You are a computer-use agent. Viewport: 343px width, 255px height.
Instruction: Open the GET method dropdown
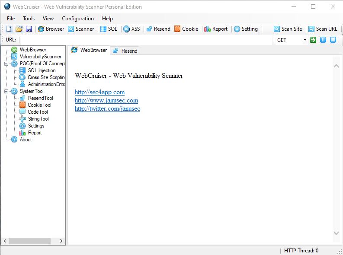point(305,40)
